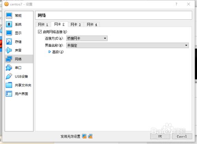Image resolution: width=197 pixels, height=144 pixels.
Task: Open the 用户界面 (User interface) icon
Action: pyautogui.click(x=9, y=94)
